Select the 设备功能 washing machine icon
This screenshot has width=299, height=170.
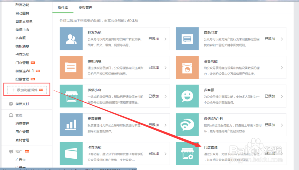point(187,67)
